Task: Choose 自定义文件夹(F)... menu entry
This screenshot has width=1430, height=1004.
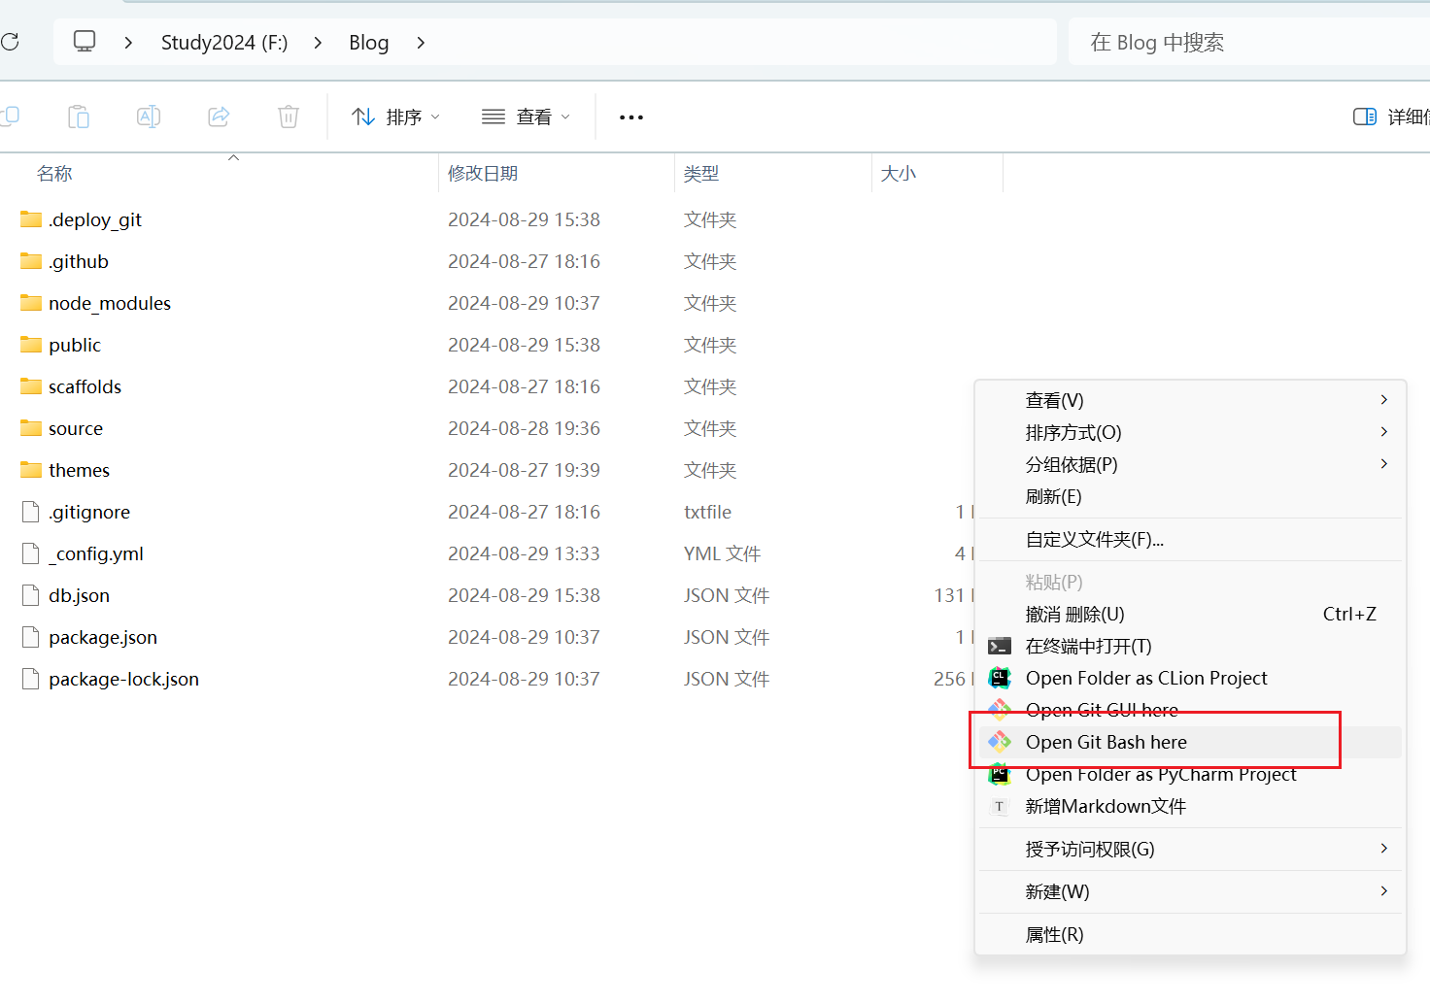Action: coord(1190,539)
